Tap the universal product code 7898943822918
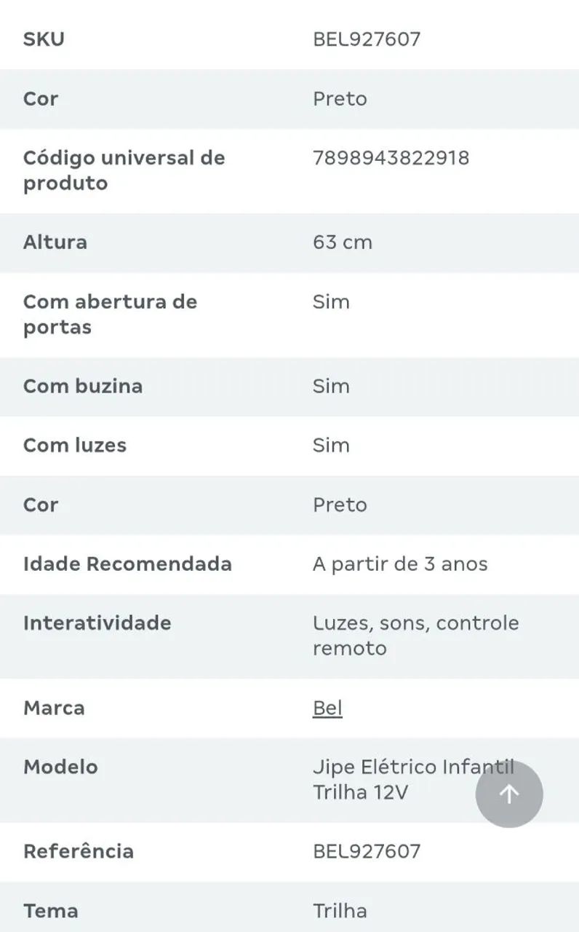579x932 pixels. [x=391, y=158]
